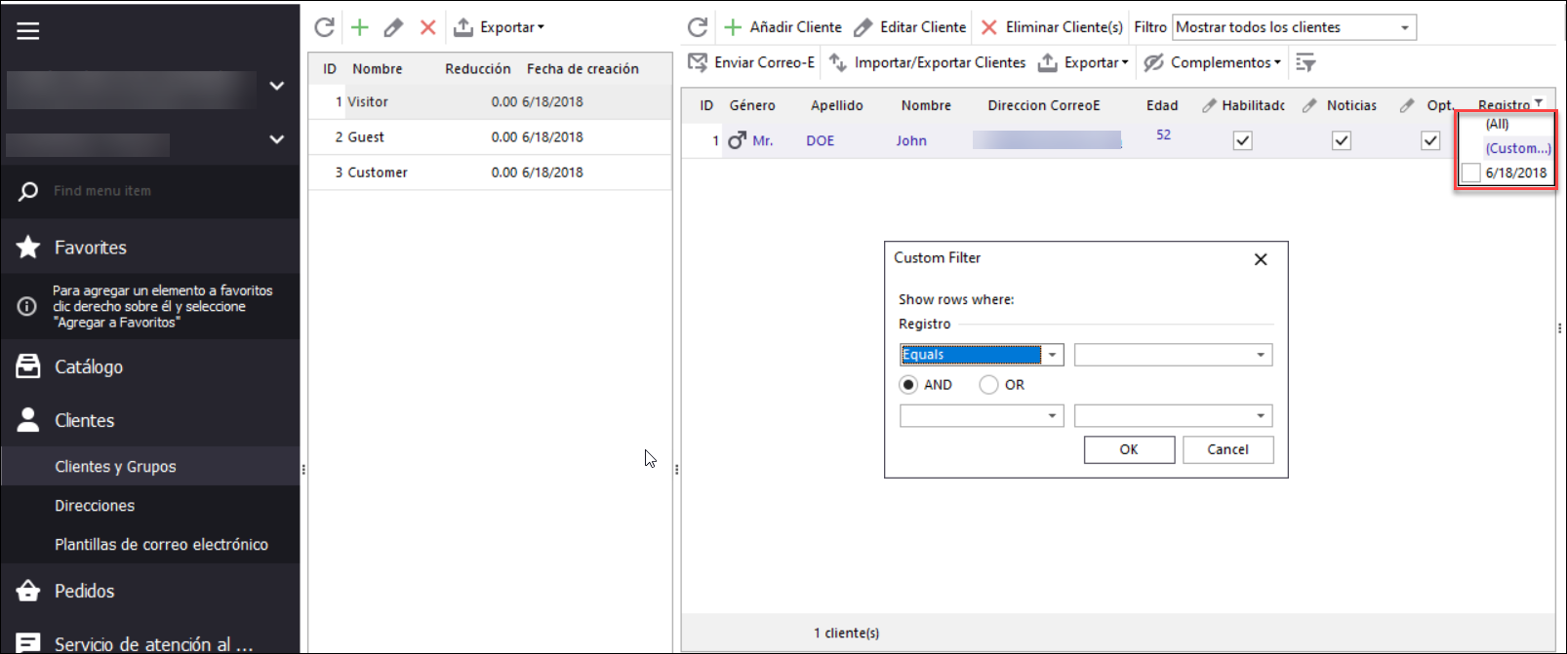Open the groups panel Exportar dropdown
Screen dimensions: 1567x654
[x=500, y=27]
